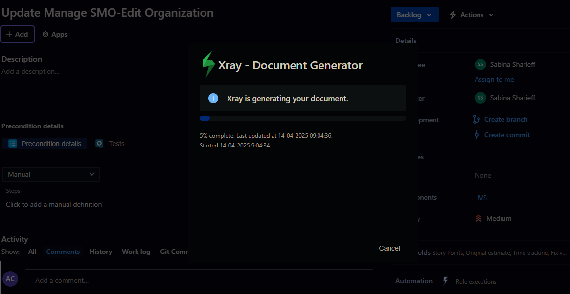Click the Apps button beside Add
Screen dimensions: 570x294
pos(55,35)
